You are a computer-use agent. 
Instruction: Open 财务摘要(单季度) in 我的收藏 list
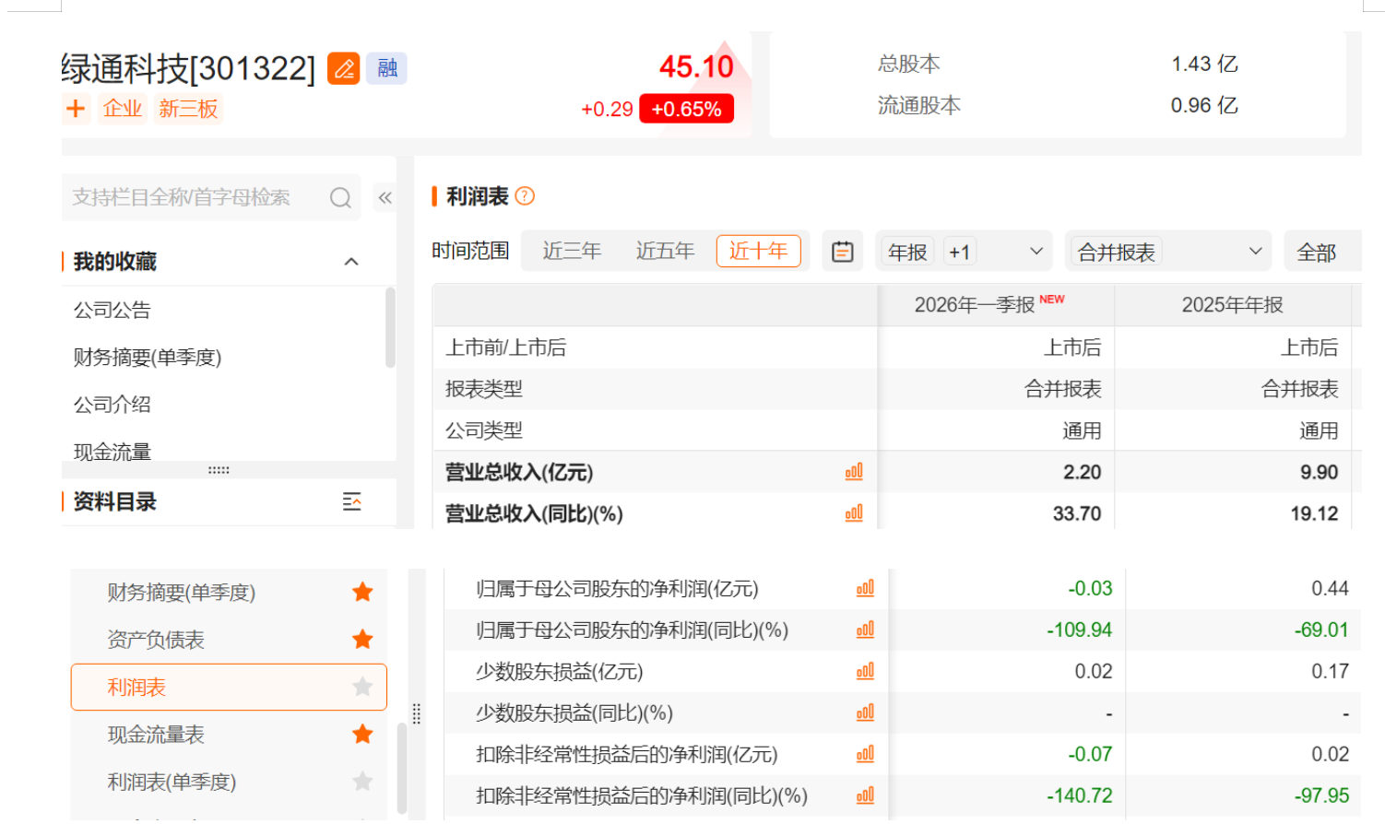148,358
